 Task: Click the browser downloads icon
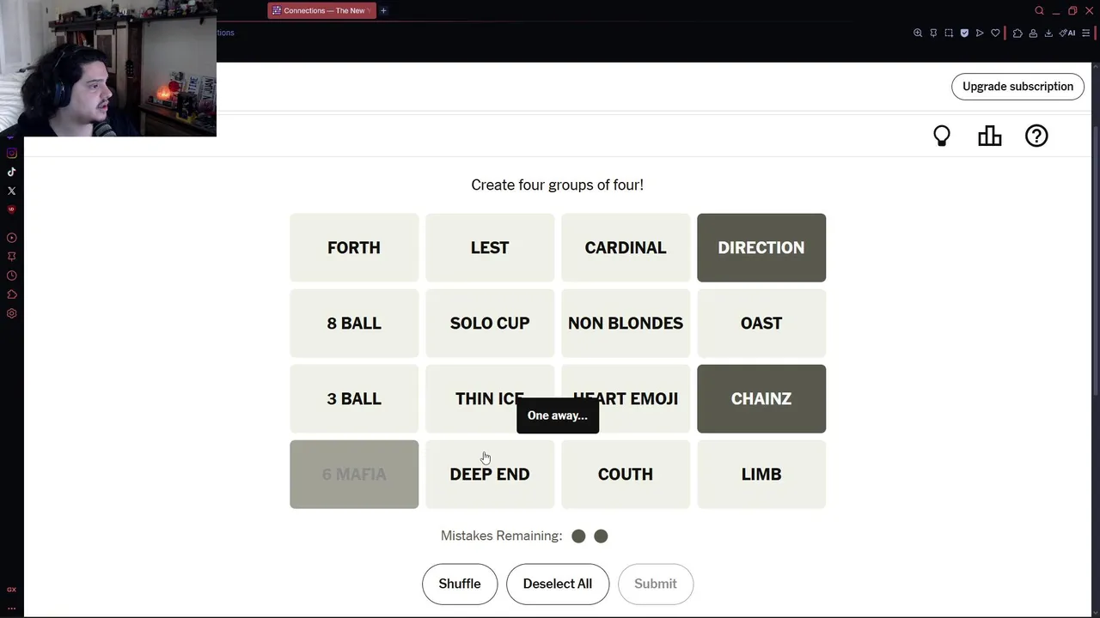pos(1048,33)
